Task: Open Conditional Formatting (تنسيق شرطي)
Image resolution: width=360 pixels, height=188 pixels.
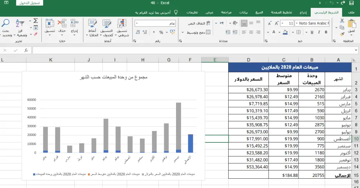Action: [122, 28]
